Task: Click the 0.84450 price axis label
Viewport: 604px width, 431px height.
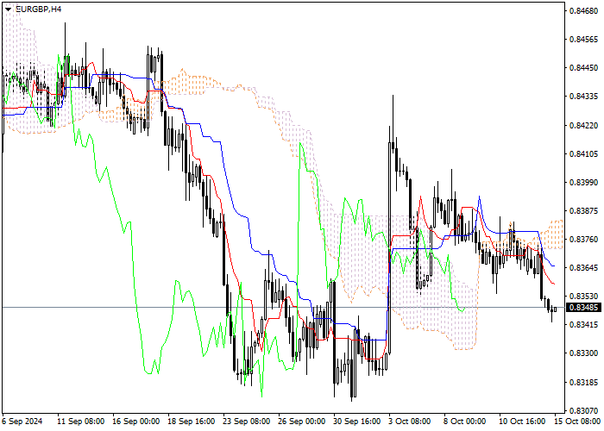Action: pyautogui.click(x=584, y=68)
